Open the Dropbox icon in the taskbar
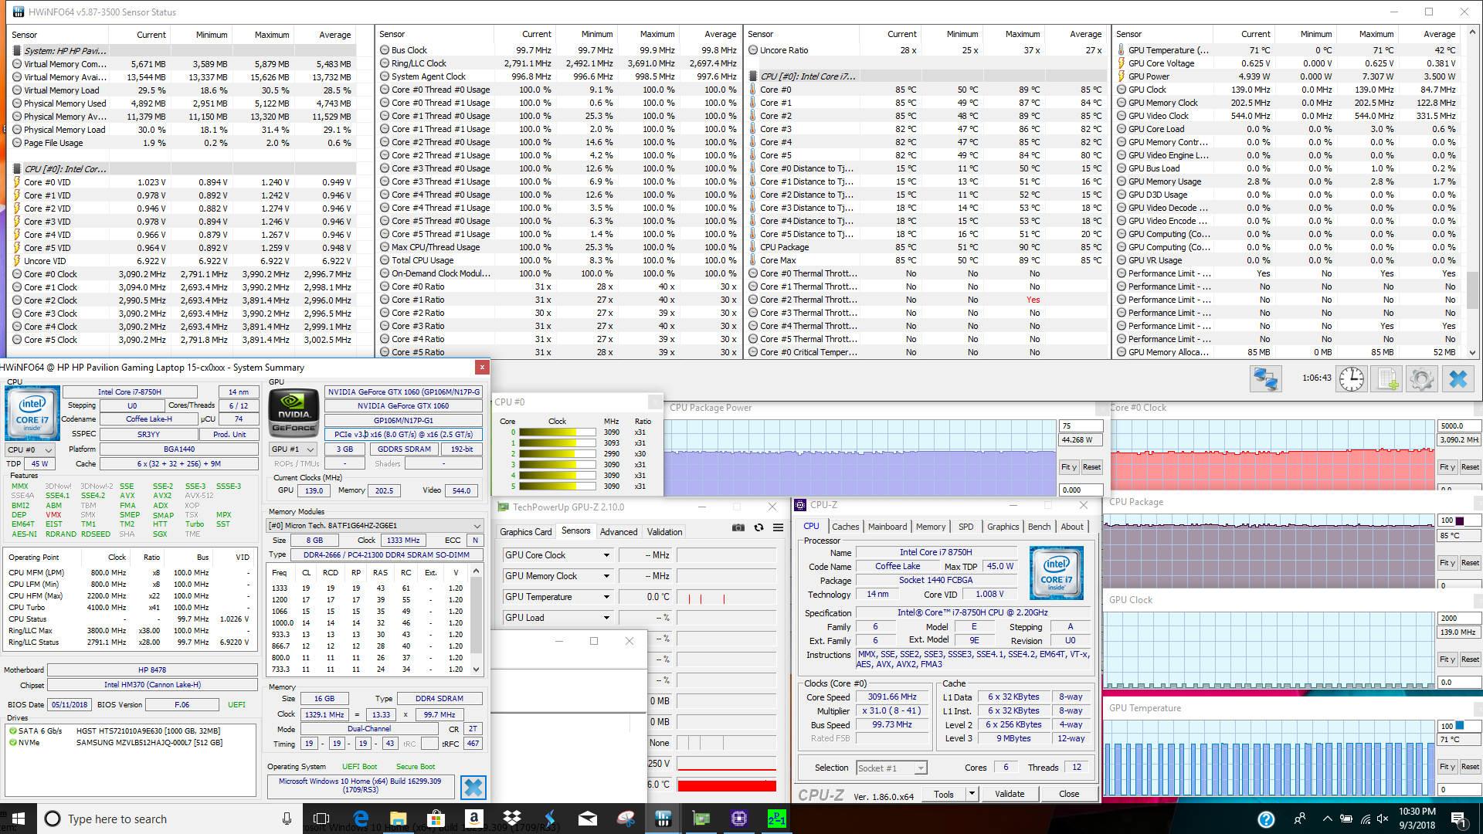This screenshot has height=834, width=1483. tap(511, 819)
